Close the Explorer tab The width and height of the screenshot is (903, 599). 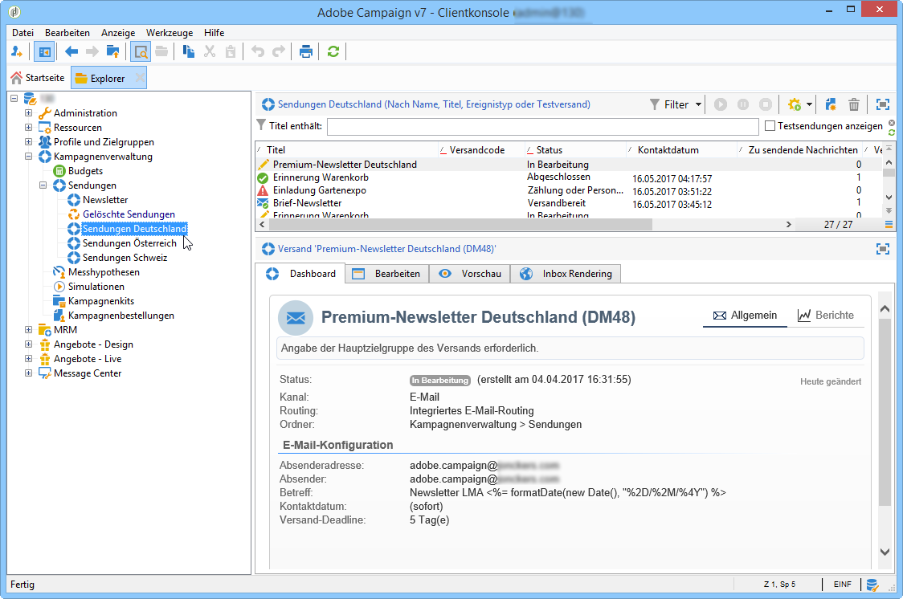coord(140,78)
